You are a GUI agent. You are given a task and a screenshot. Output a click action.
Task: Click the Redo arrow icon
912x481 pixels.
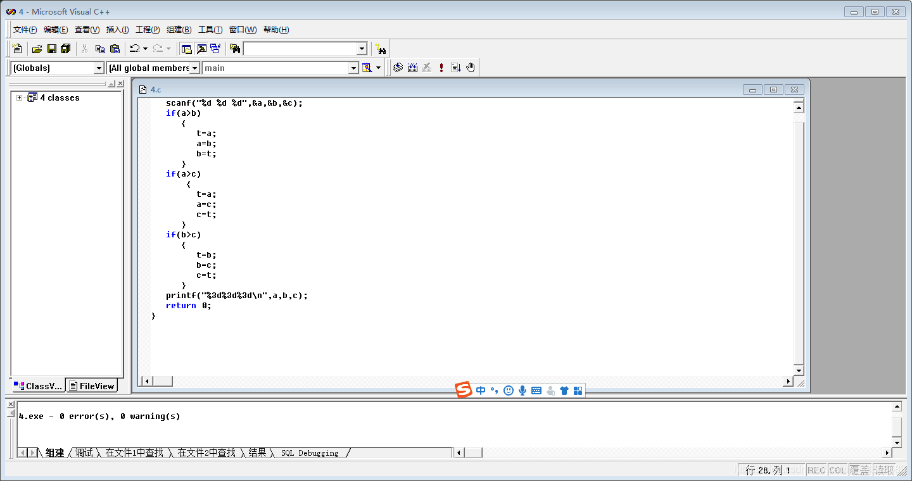pos(158,49)
